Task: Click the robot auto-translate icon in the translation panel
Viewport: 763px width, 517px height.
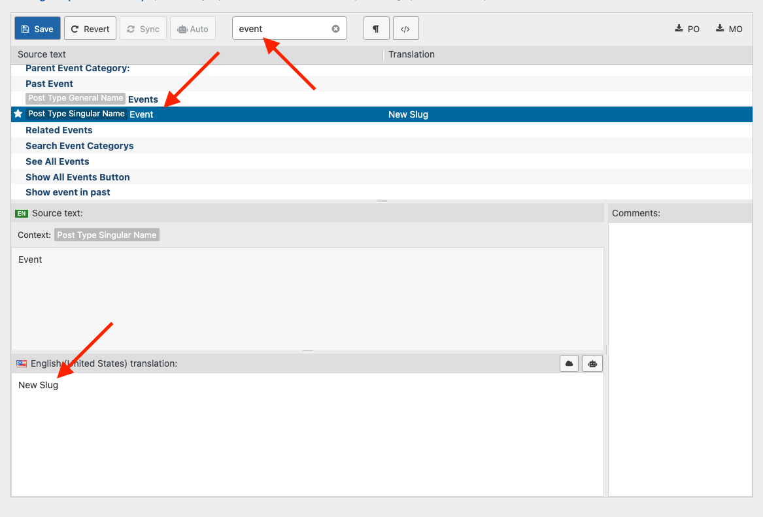Action: pos(592,363)
